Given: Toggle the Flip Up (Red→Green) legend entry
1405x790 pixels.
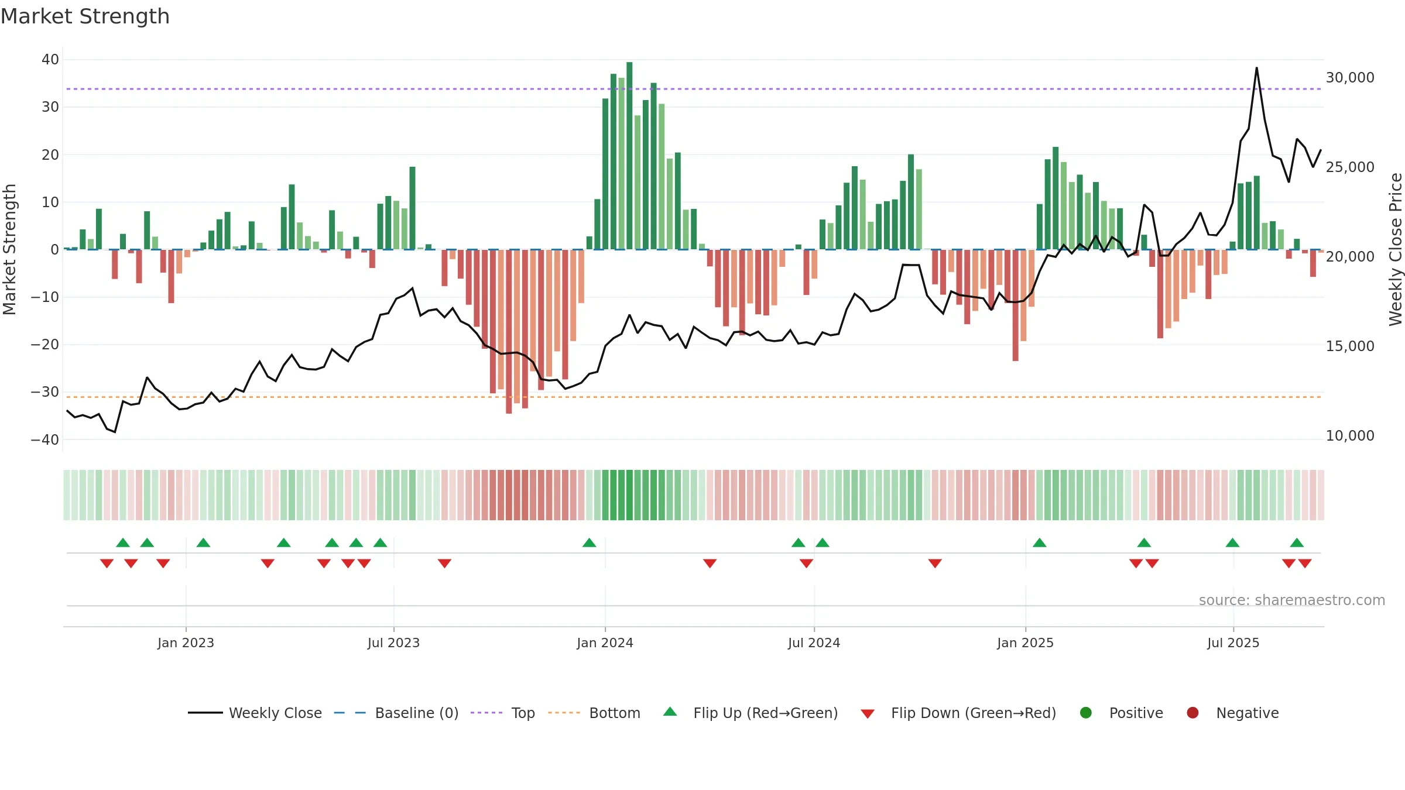Looking at the screenshot, I should click(751, 713).
